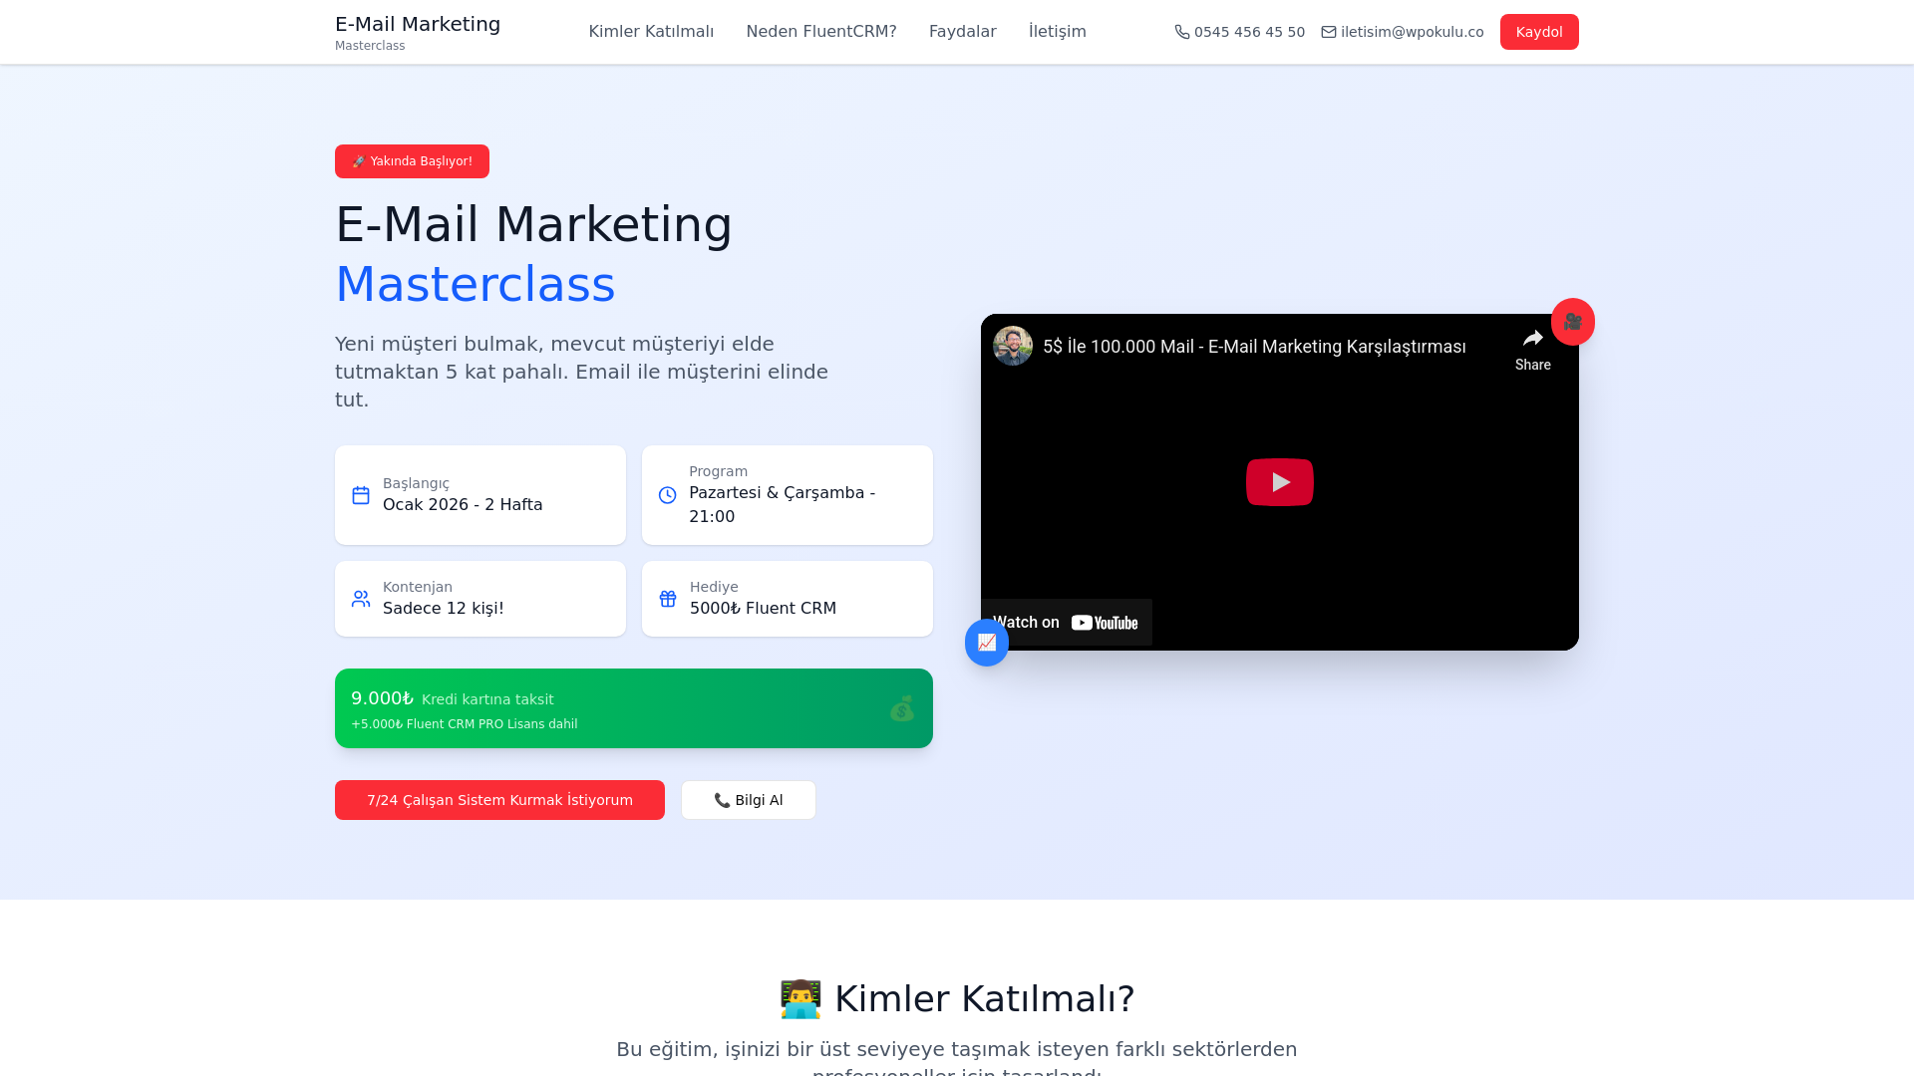The height and width of the screenshot is (1076, 1914).
Task: Click '7/24 Çalışan Sistem Kurmak İstiyorum' button
Action: (x=499, y=800)
